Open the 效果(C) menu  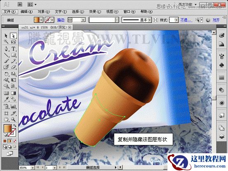(95, 12)
